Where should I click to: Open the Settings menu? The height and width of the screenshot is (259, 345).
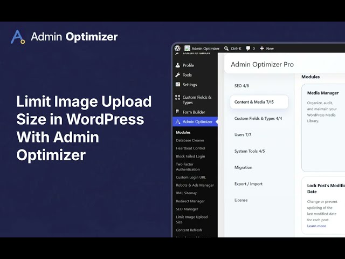[x=190, y=85]
